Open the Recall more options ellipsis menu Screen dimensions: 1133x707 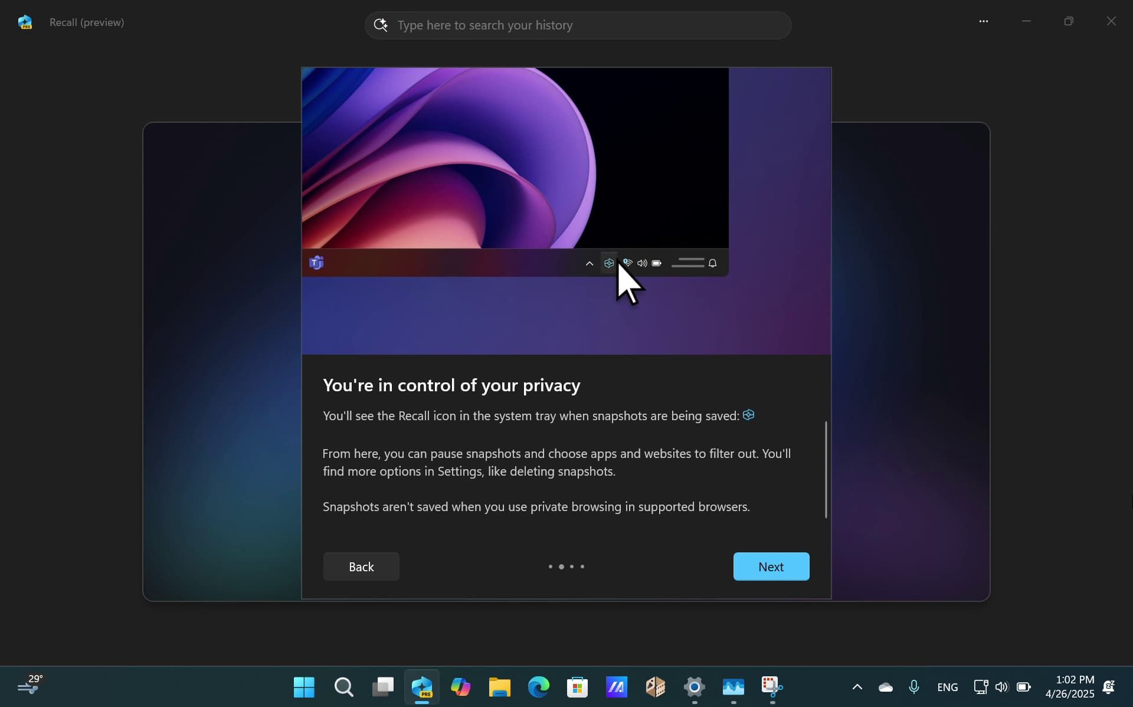pyautogui.click(x=983, y=21)
